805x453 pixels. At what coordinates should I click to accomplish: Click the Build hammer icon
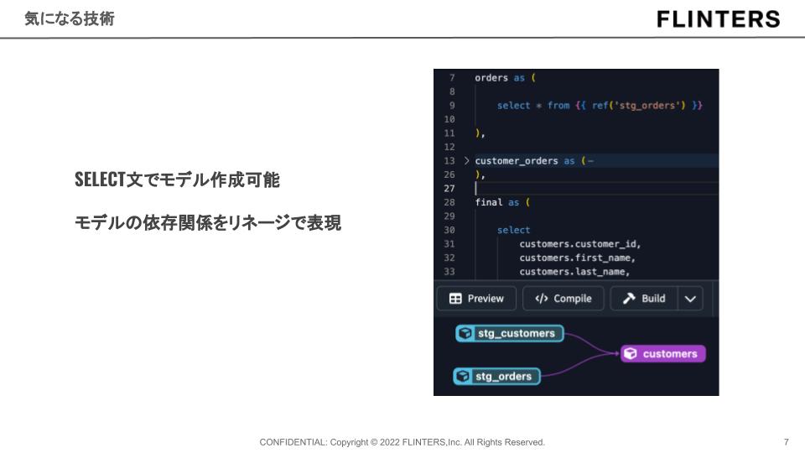(x=629, y=299)
